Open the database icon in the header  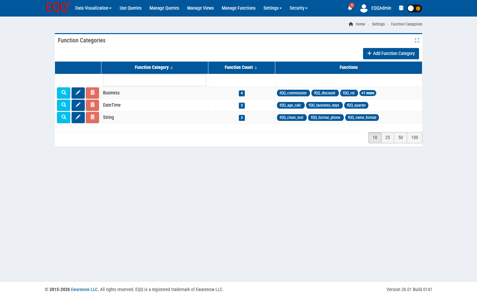[401, 8]
